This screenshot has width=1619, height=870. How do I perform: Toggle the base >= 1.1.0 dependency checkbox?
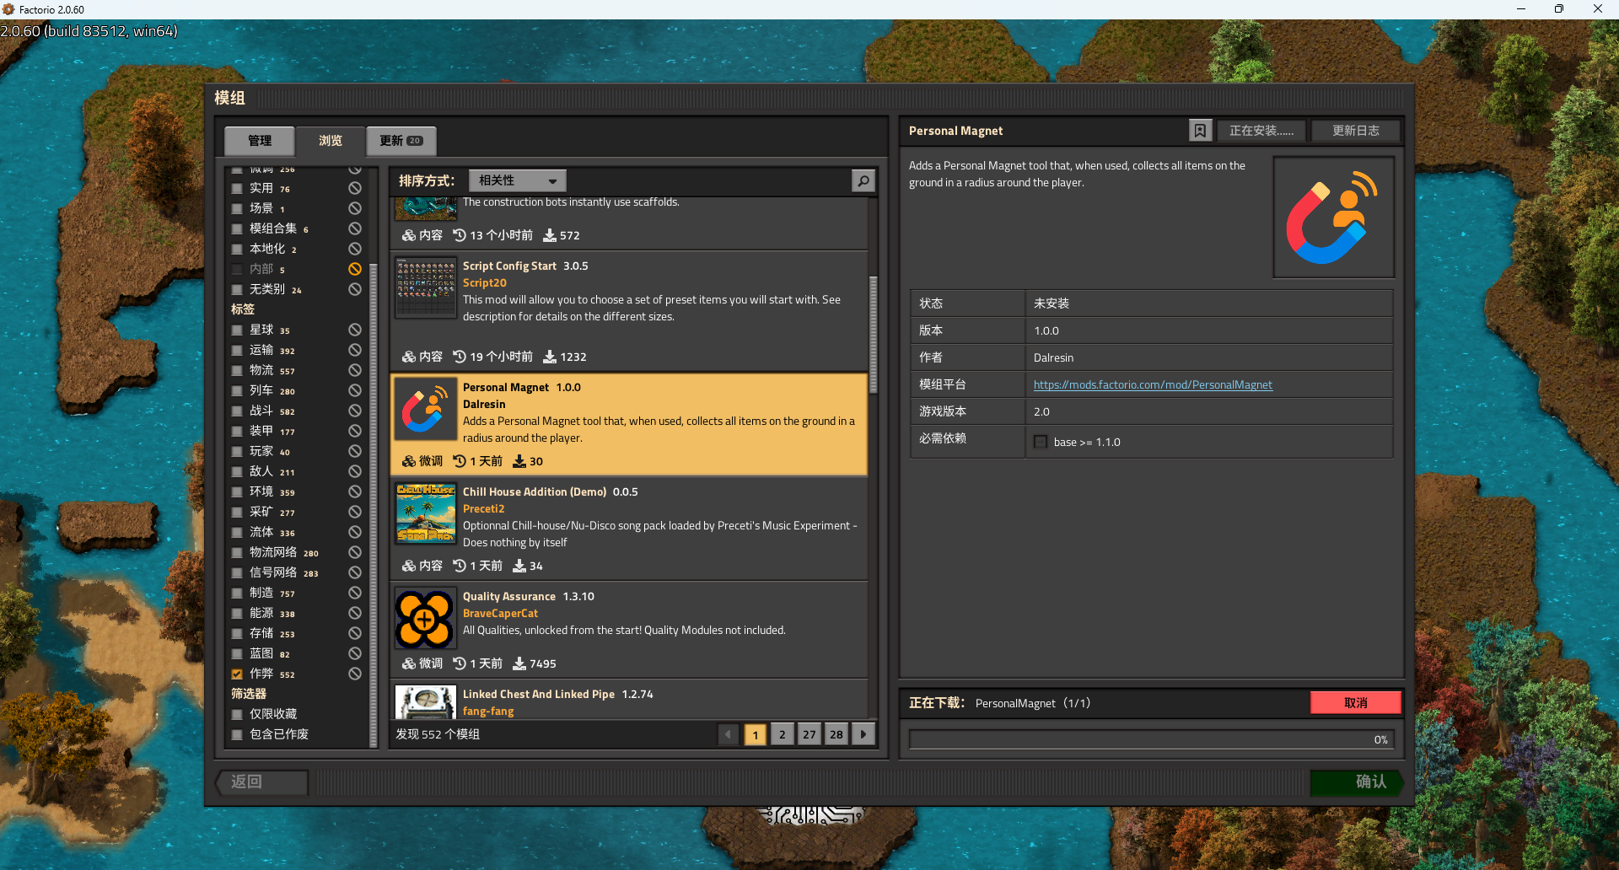click(x=1041, y=442)
